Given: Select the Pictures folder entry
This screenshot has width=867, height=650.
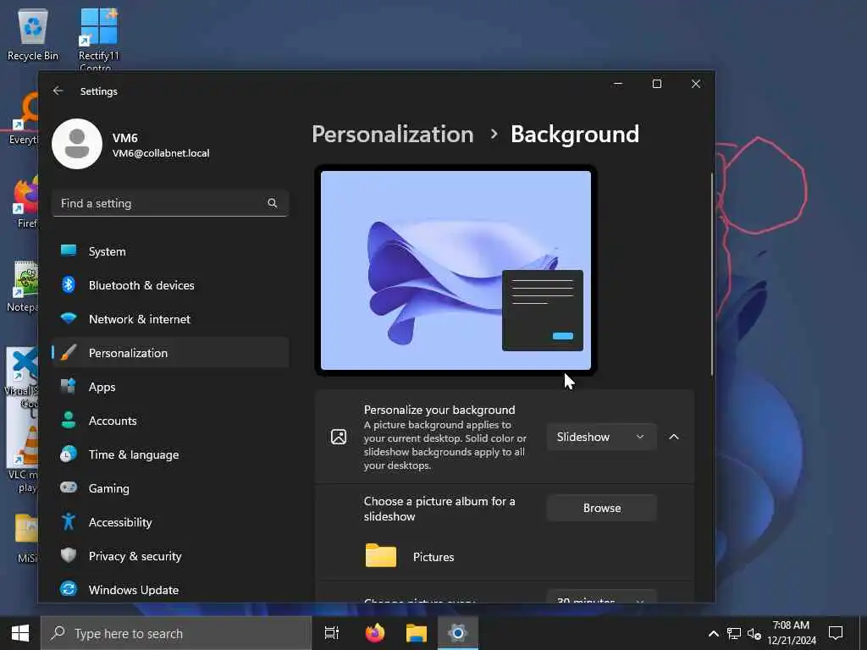Looking at the screenshot, I should [x=410, y=557].
